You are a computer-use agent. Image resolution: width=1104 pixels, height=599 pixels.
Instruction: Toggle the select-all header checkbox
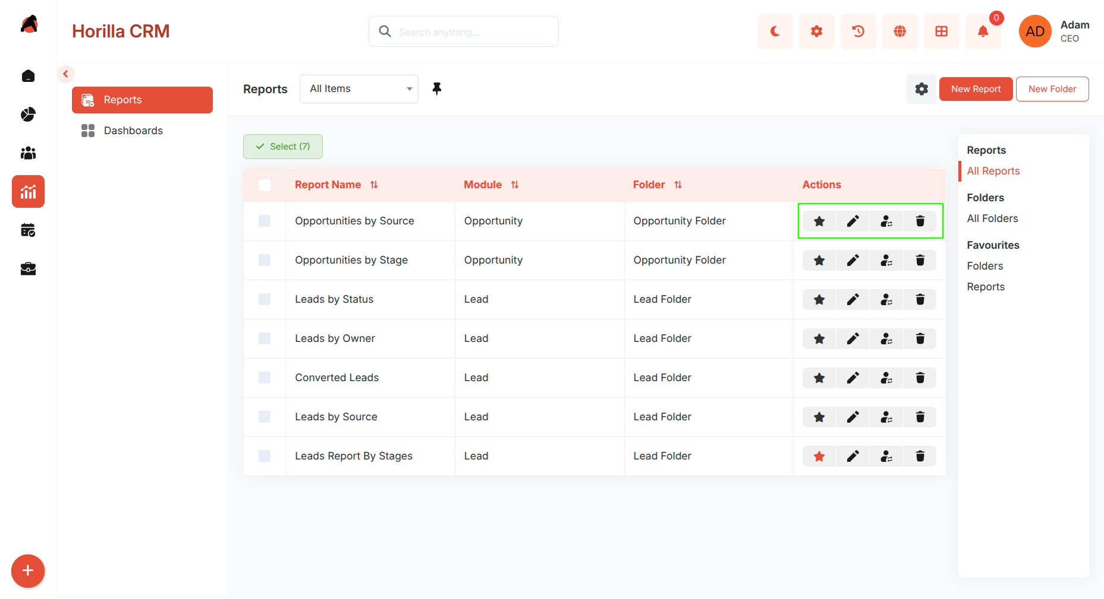(265, 185)
